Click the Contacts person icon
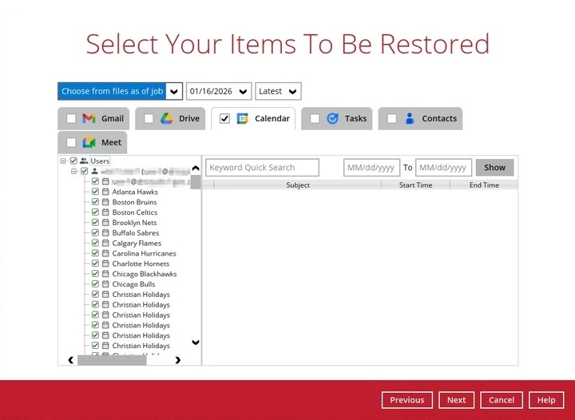575x420 pixels. [410, 119]
